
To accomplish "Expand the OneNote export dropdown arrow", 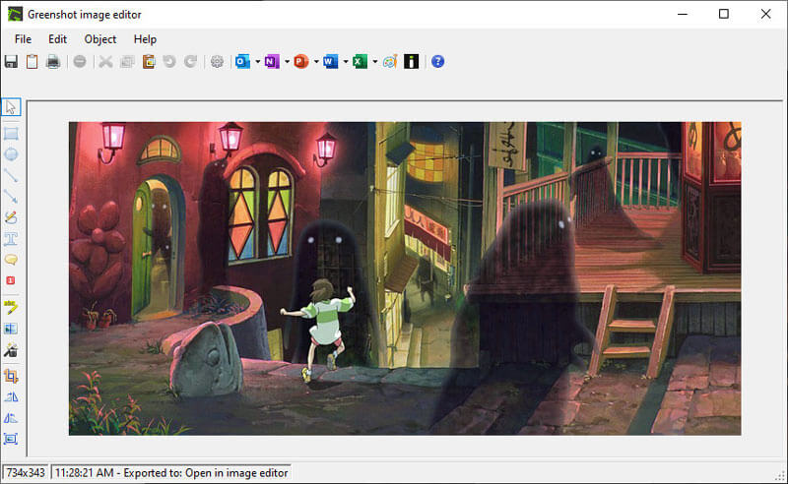I will point(287,62).
